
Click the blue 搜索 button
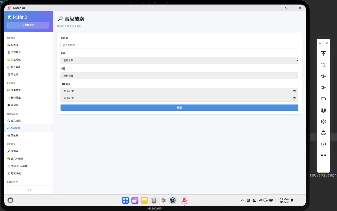click(x=179, y=108)
